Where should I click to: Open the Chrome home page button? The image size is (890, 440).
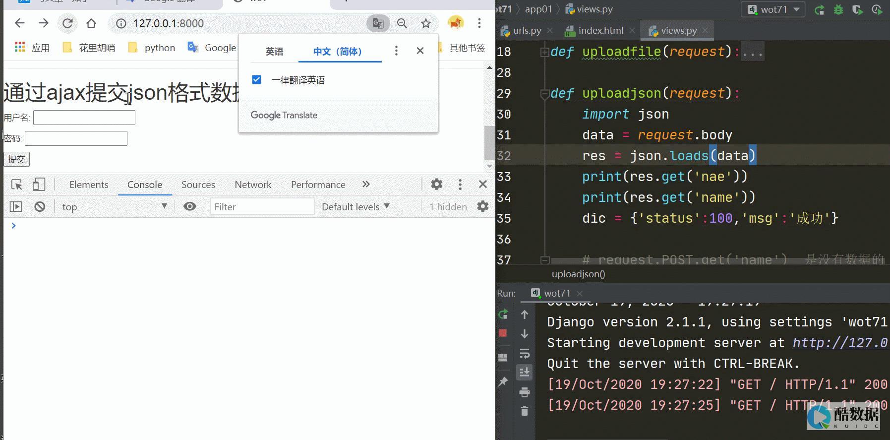[91, 23]
